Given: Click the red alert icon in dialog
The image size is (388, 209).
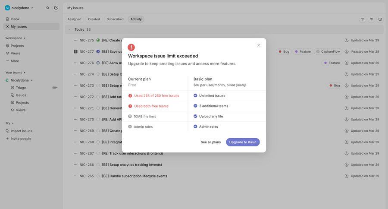Looking at the screenshot, I should click(131, 47).
